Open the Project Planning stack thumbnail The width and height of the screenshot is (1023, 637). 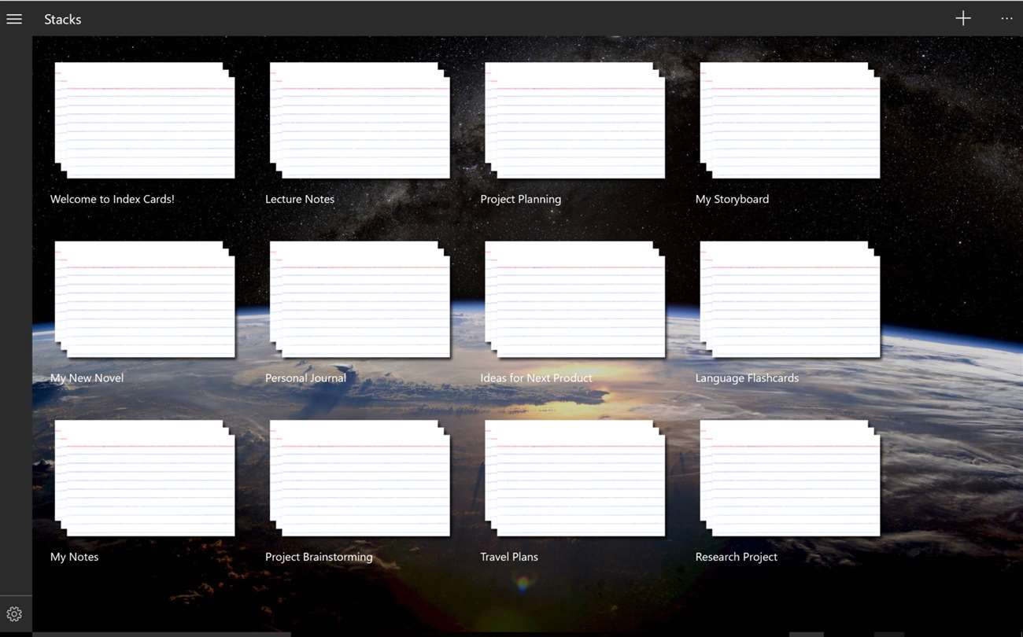coord(575,120)
